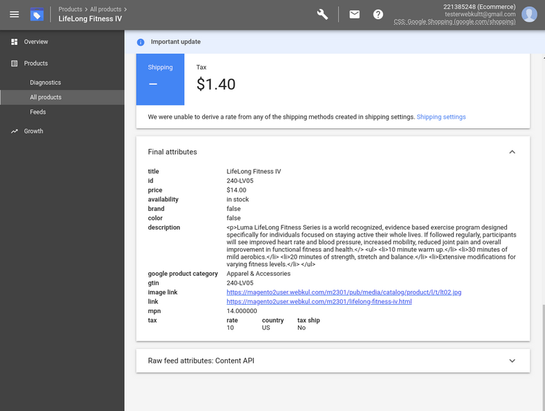
Task: Click the Important update info icon
Action: pos(141,42)
